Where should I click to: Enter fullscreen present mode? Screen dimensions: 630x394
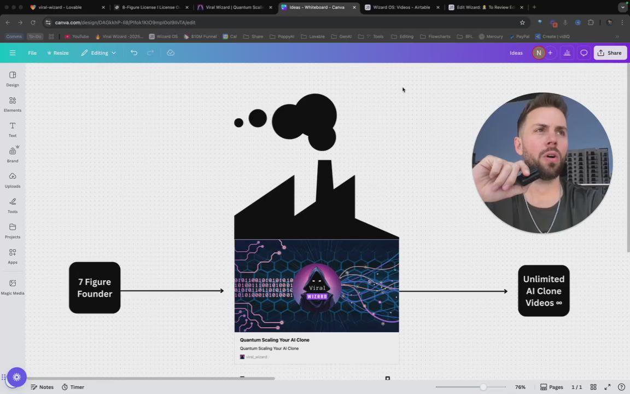pos(607,387)
